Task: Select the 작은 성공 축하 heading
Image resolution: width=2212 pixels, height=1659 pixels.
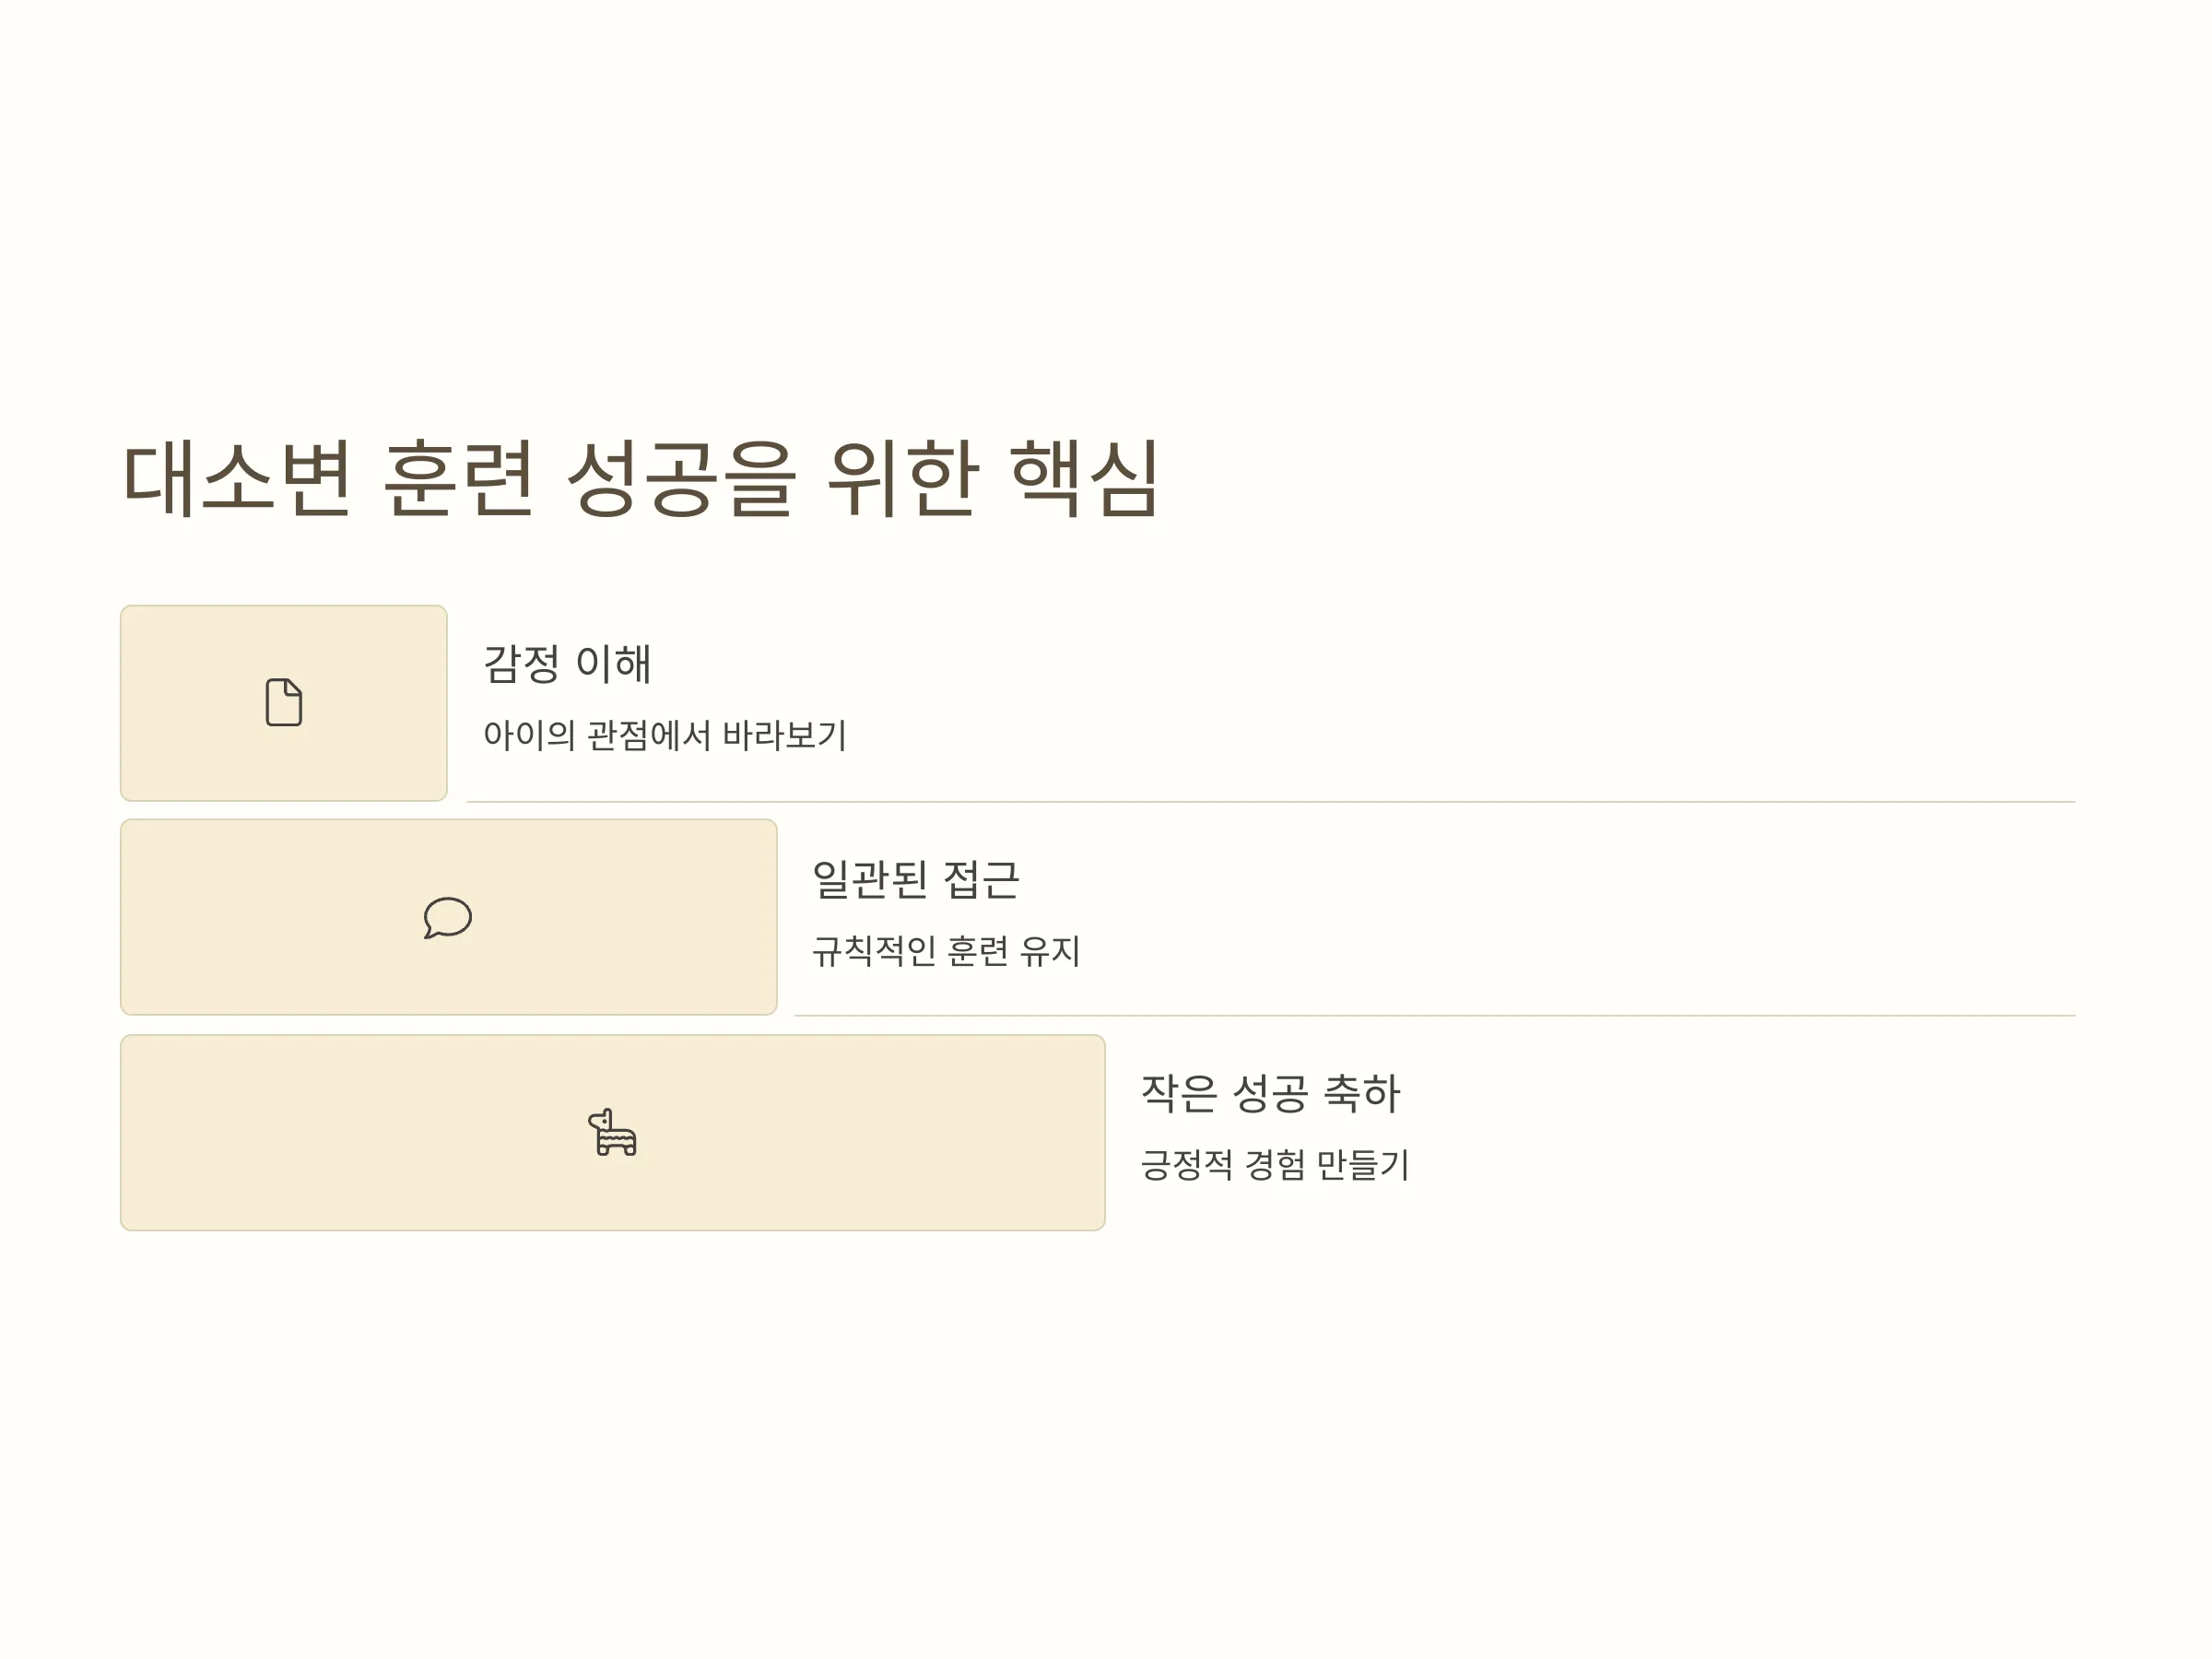Action: pos(1270,1093)
